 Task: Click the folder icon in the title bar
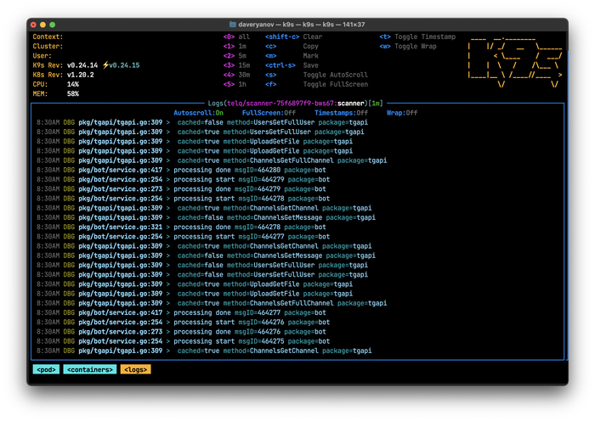pos(233,25)
